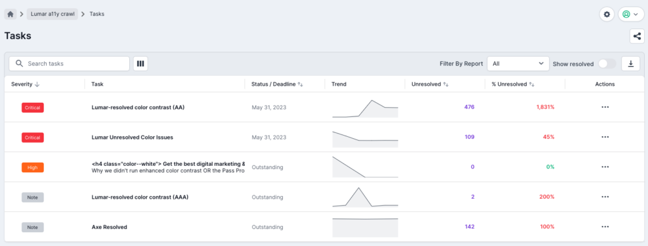Click the unresolved count 476
648x246 pixels.
(469, 107)
